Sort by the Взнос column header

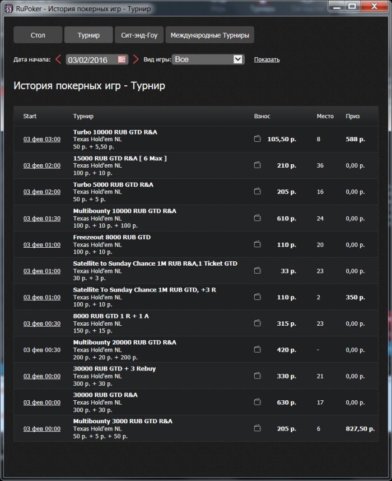pyautogui.click(x=262, y=117)
